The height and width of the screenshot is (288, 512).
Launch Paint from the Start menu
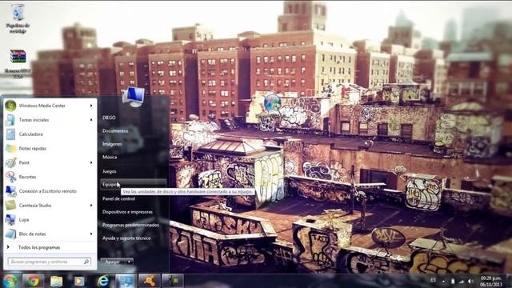click(x=50, y=162)
